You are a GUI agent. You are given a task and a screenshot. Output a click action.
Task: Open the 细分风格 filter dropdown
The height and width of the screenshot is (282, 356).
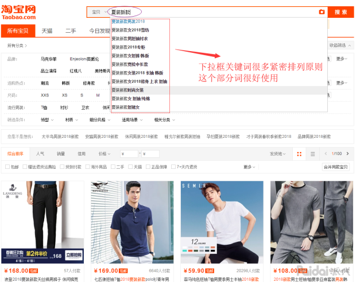100,120
